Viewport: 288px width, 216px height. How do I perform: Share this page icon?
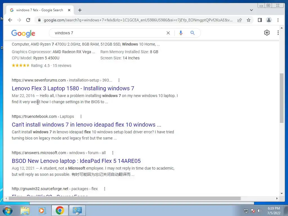[240, 20]
